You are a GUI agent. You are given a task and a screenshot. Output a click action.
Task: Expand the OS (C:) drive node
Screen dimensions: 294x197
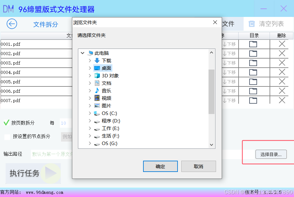(x=90, y=113)
